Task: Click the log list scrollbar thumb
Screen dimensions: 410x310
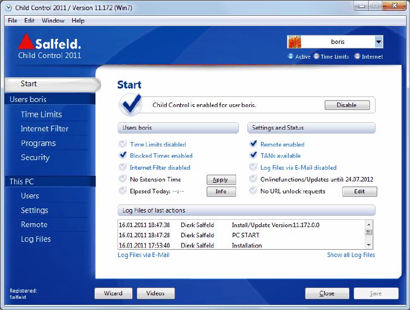Action: pos(369,232)
